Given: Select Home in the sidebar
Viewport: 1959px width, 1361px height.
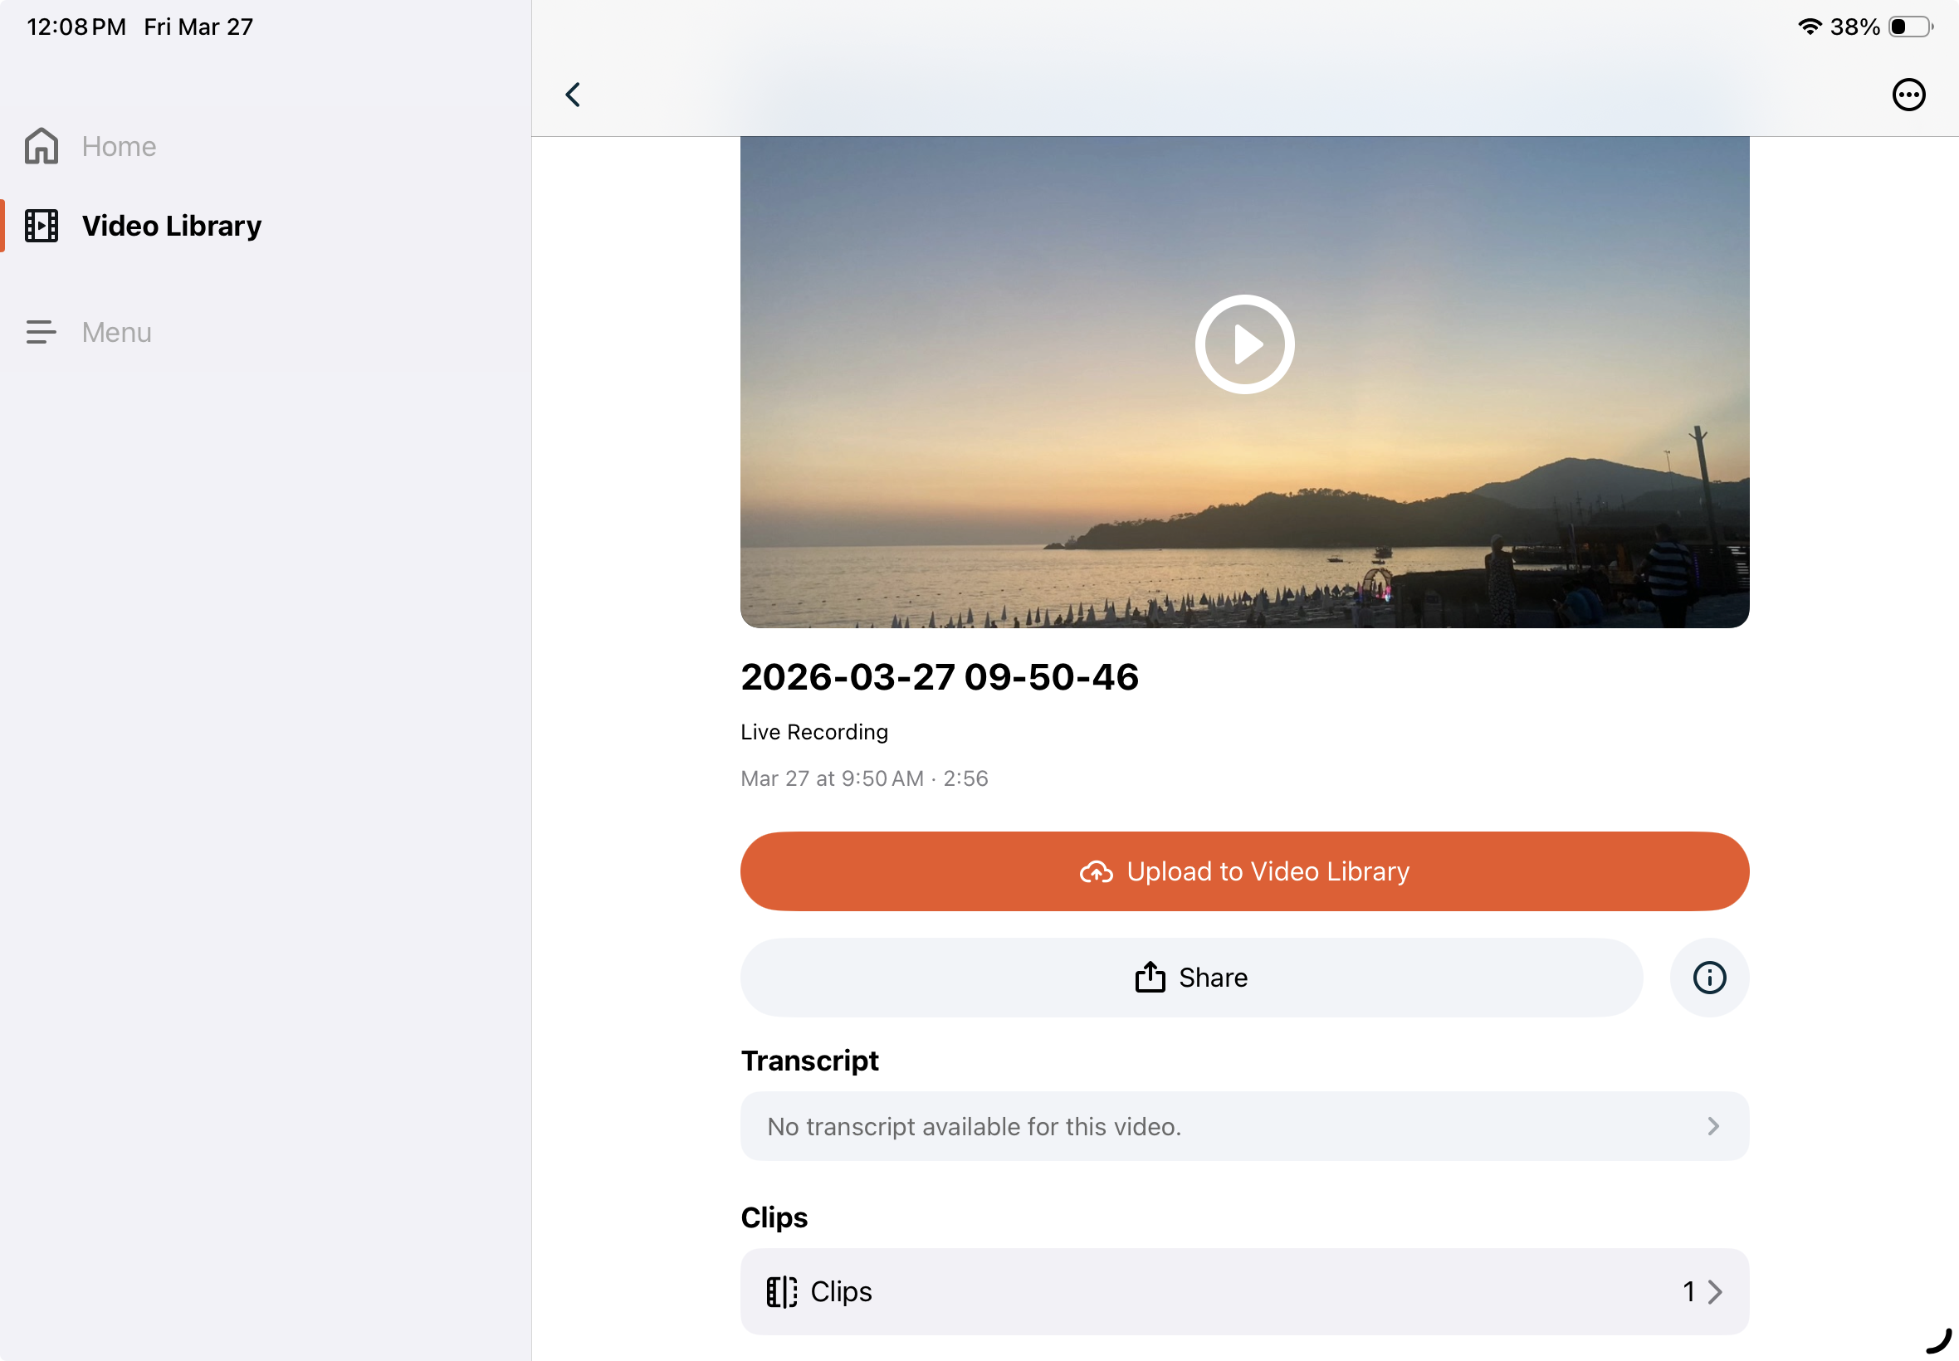Looking at the screenshot, I should [120, 147].
